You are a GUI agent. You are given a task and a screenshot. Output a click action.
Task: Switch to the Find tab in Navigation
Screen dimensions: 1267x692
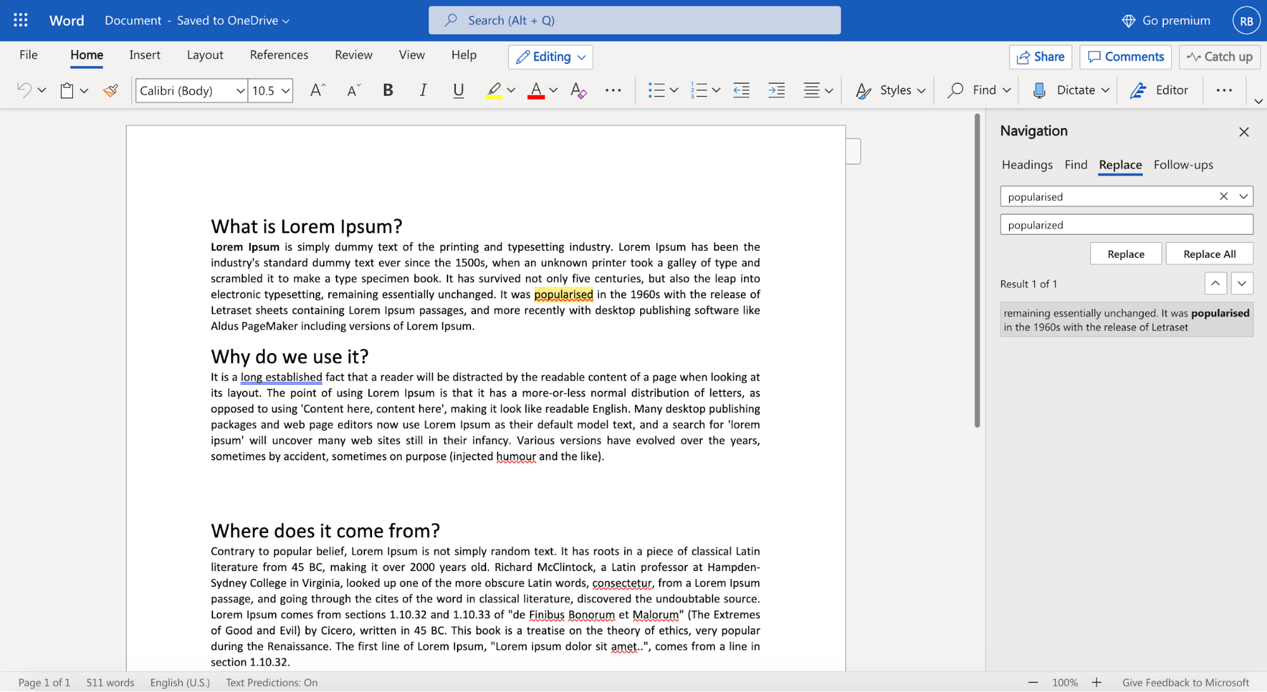click(x=1076, y=163)
